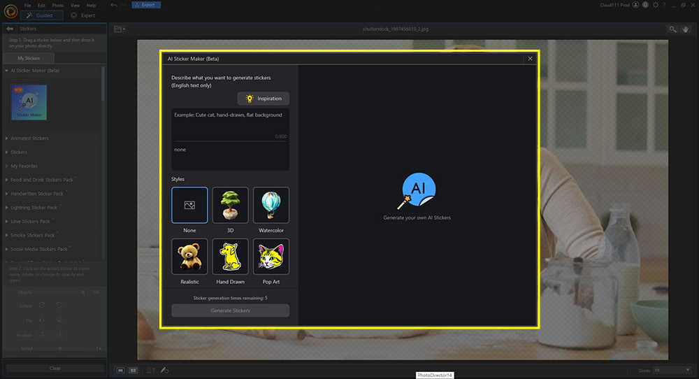Click the undo arrow in top toolbar
The height and width of the screenshot is (379, 699).
point(114,5)
